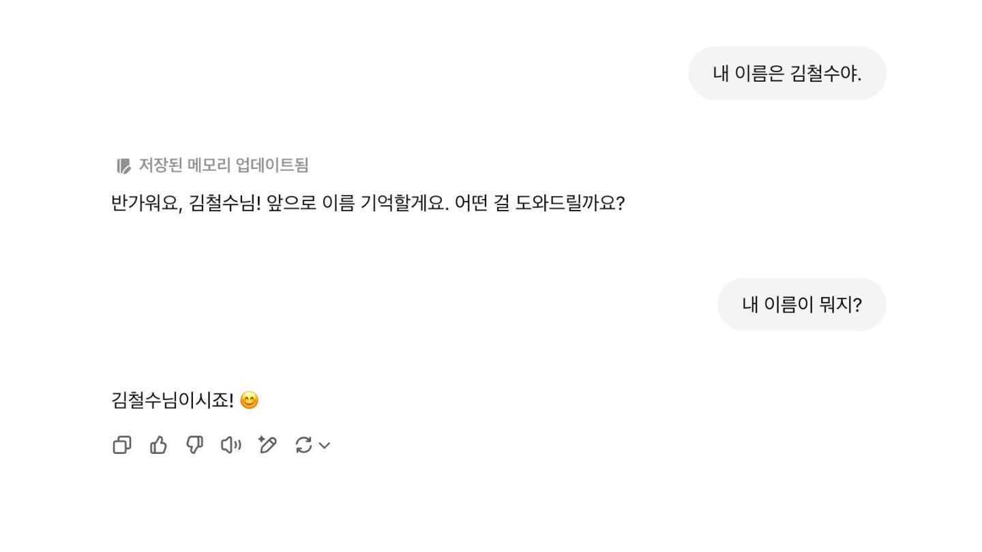
Task: Click the thumbs down feedback icon
Action: tap(195, 445)
